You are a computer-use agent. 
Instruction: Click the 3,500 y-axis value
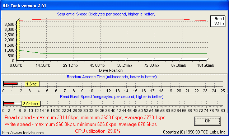[9, 24]
